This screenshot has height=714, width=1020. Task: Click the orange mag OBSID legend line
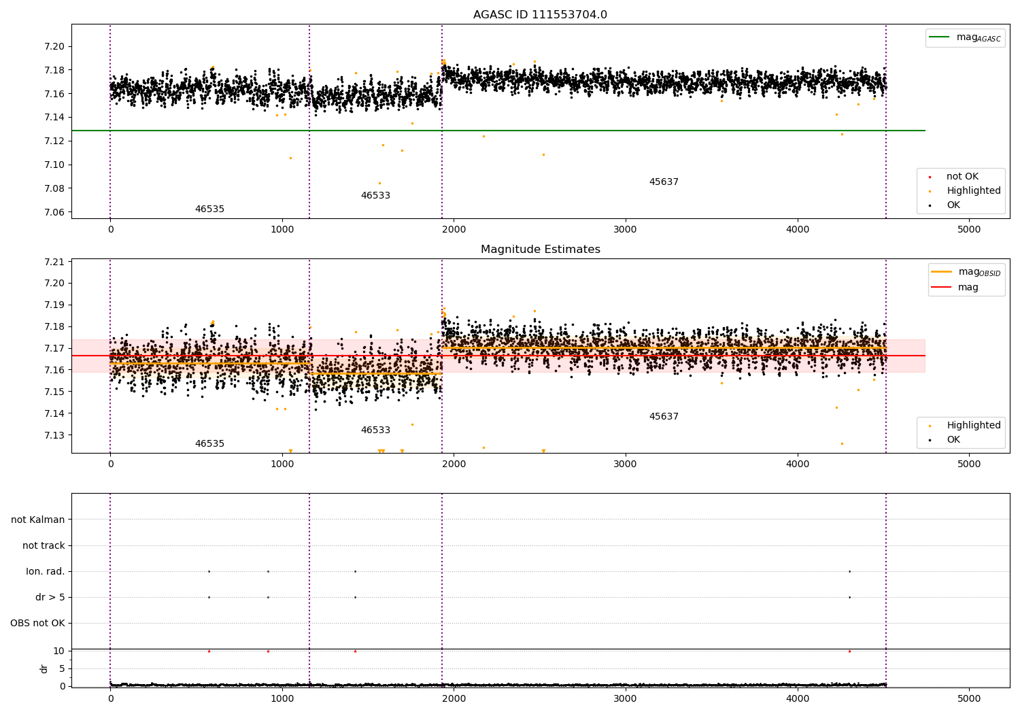pyautogui.click(x=942, y=272)
